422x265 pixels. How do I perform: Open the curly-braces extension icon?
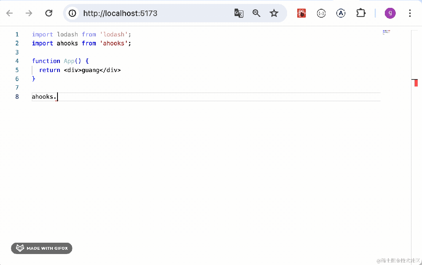click(321, 13)
